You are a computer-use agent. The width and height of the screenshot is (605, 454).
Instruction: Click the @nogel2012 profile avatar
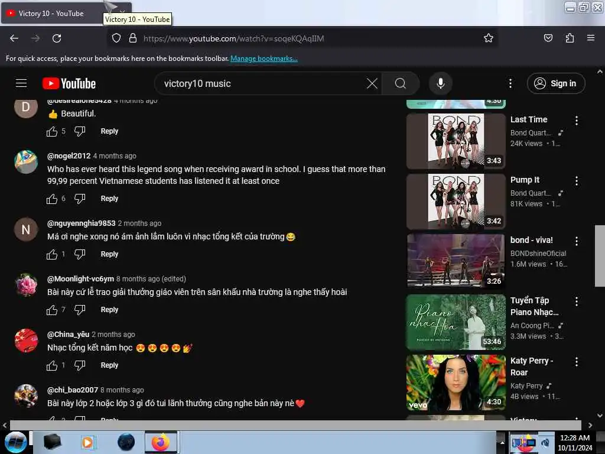coord(26,162)
